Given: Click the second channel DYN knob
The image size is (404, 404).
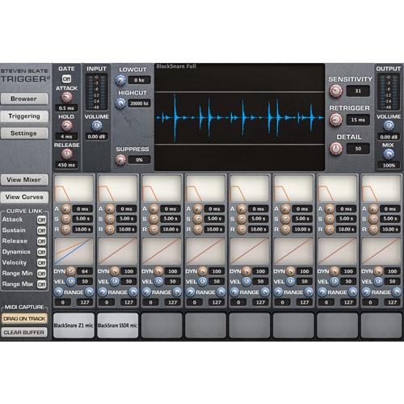Looking at the screenshot, I should click(x=115, y=271).
